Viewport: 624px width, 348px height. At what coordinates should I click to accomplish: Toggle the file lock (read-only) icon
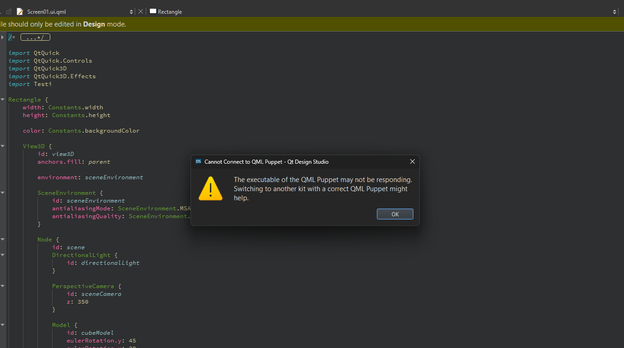(9, 11)
